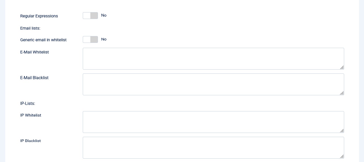Click the E-Mail Blacklist resize grip

tap(342, 93)
